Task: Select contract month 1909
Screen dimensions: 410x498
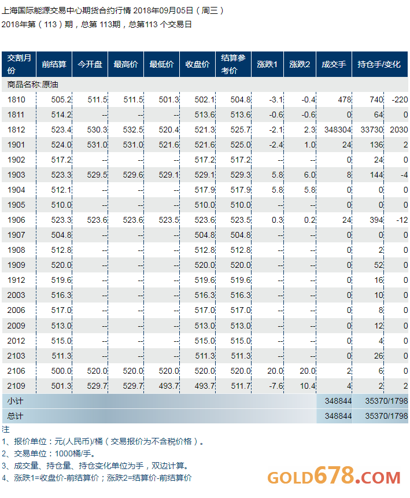Action: point(16,265)
